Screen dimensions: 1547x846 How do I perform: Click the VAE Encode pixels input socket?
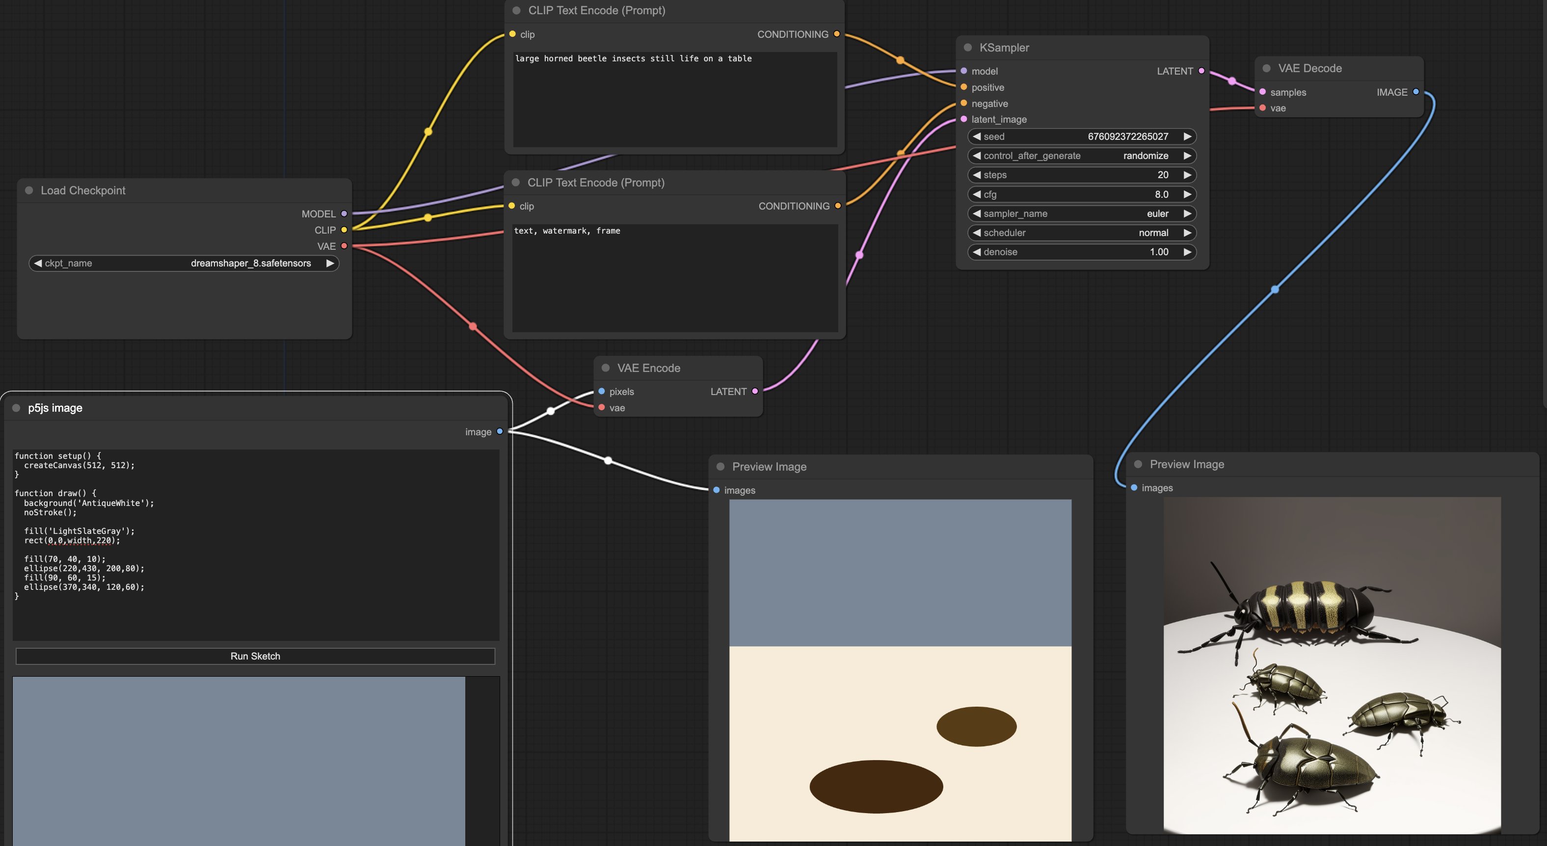click(602, 392)
